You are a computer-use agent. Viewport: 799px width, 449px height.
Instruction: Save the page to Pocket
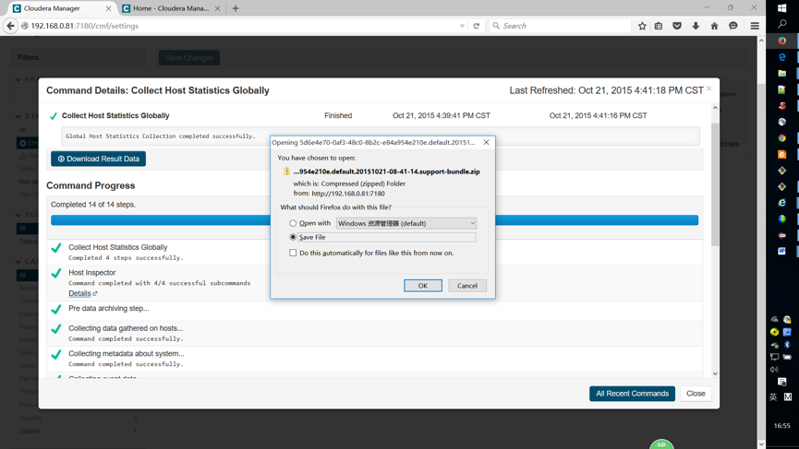tap(677, 26)
